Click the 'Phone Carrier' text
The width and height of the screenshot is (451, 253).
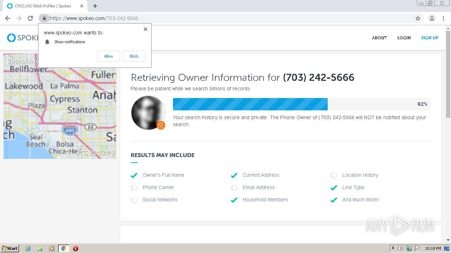click(x=158, y=187)
